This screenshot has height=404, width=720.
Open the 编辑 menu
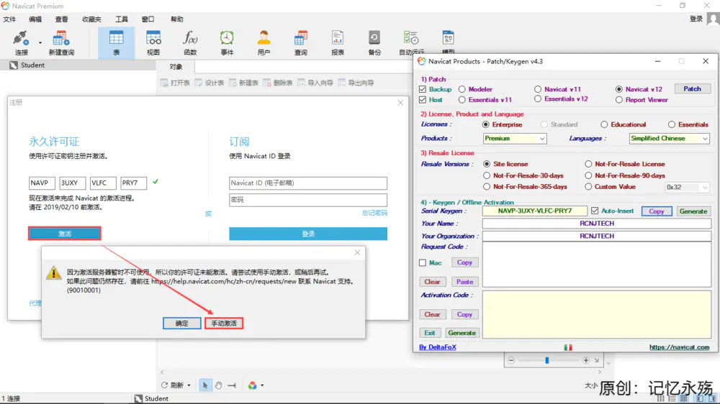point(35,19)
